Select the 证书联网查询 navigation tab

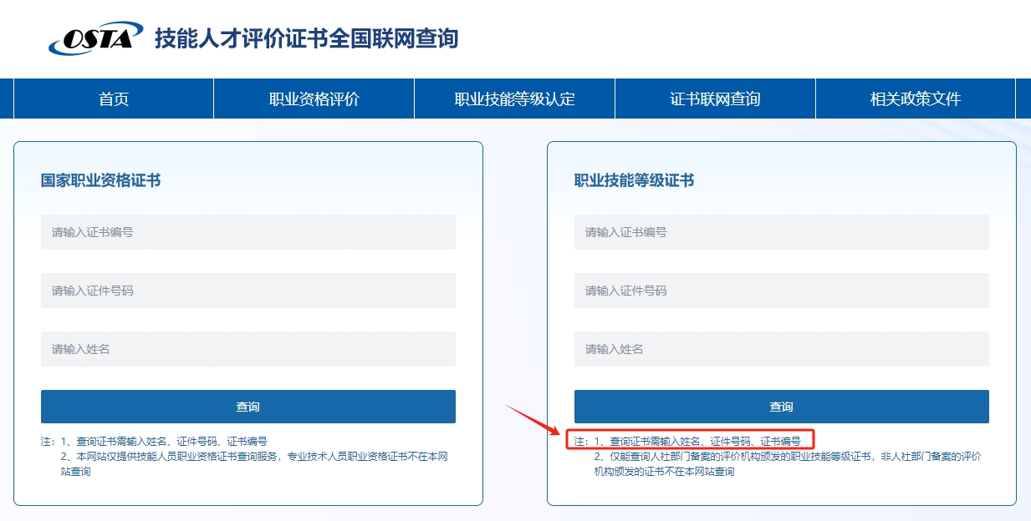[x=715, y=99]
